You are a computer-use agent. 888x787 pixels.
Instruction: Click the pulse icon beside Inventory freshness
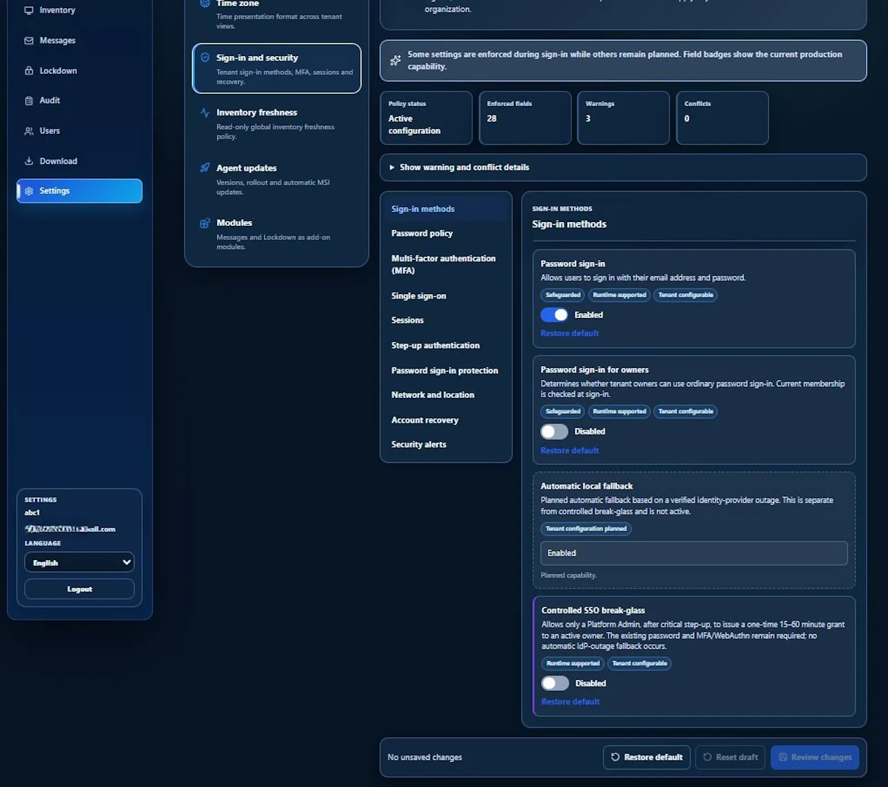coord(205,112)
